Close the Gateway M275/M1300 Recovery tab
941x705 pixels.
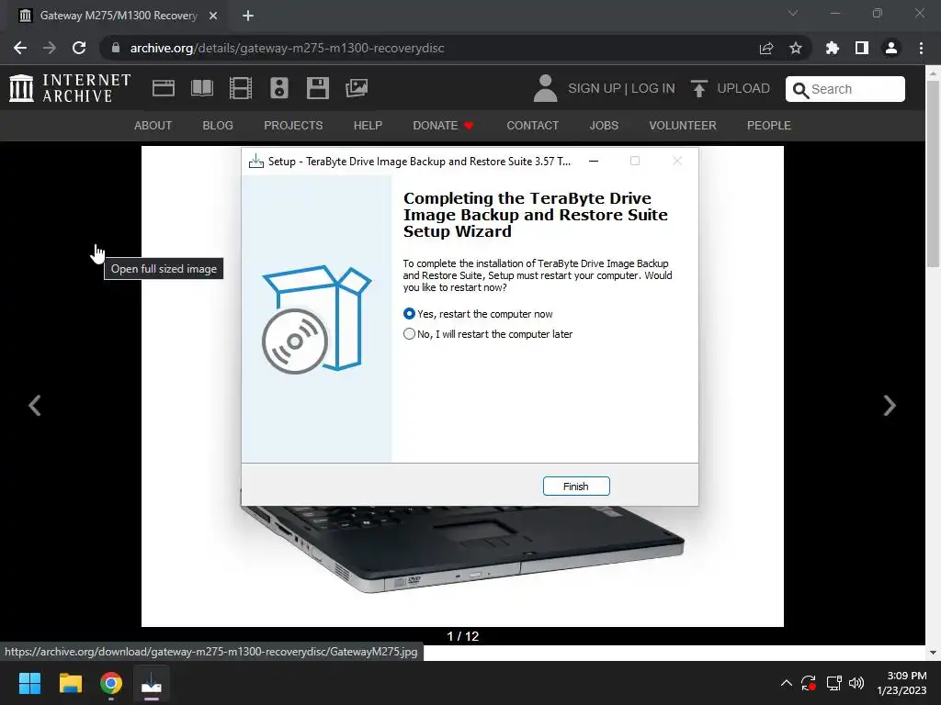pos(213,16)
